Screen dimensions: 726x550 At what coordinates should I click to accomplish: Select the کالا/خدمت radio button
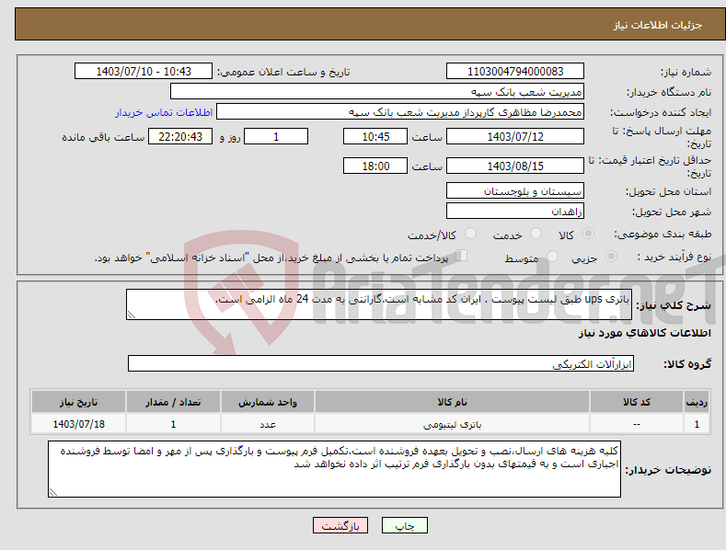[x=470, y=234]
